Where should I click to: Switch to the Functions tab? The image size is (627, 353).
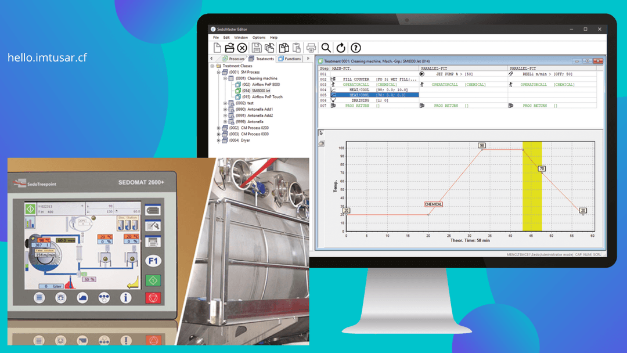coord(290,59)
